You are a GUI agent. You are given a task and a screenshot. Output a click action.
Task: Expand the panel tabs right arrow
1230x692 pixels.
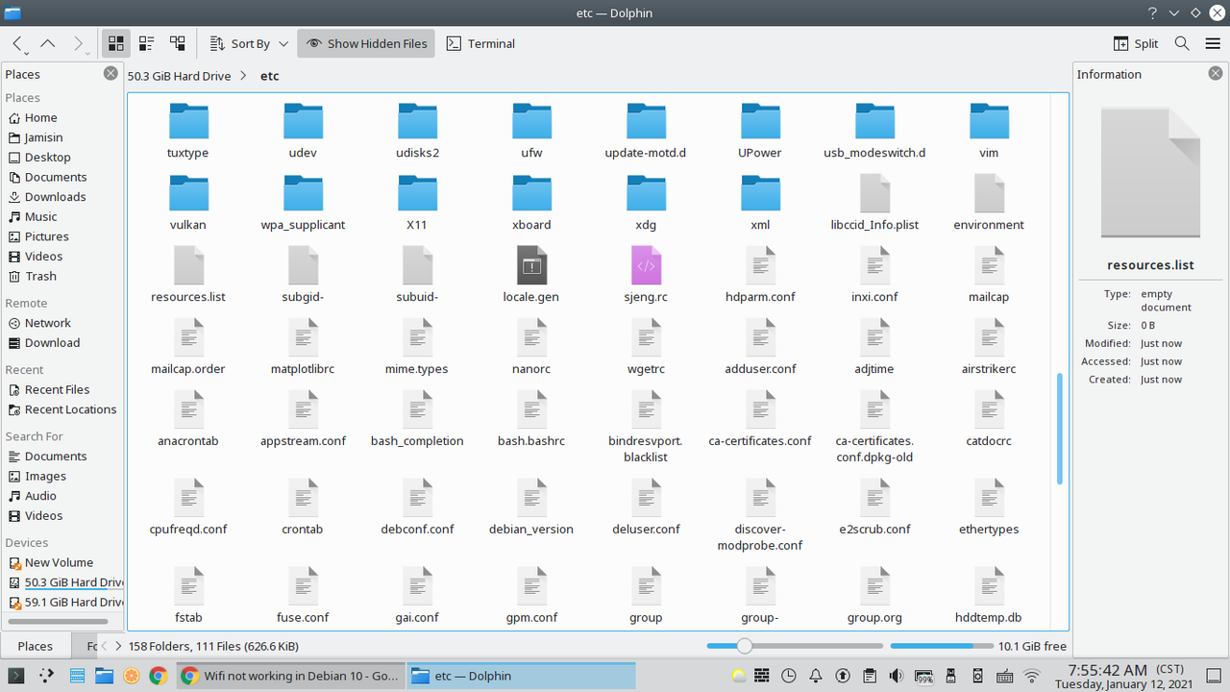[117, 646]
